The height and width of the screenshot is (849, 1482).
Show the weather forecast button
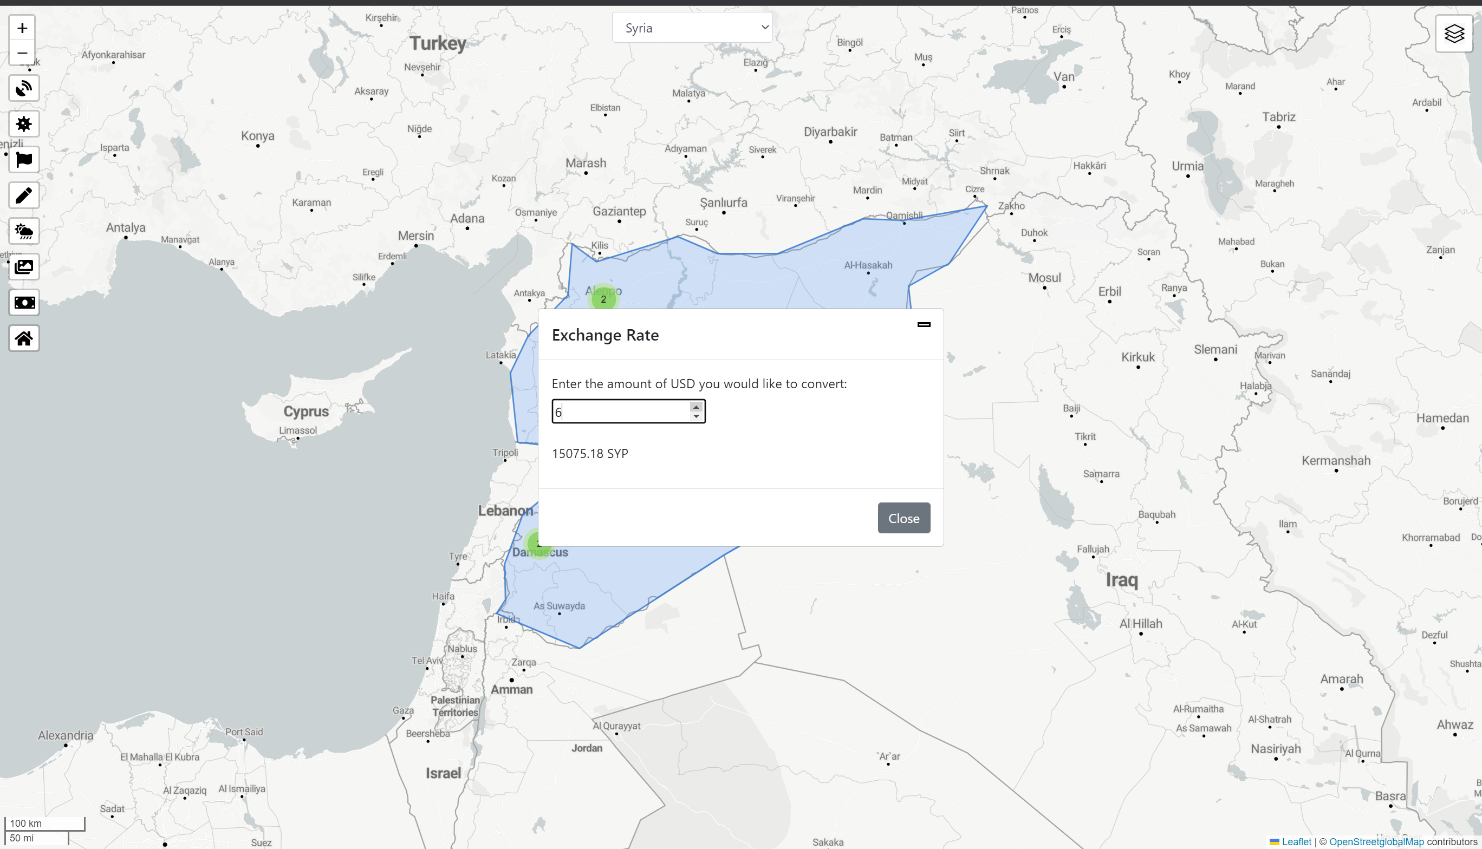(x=24, y=232)
